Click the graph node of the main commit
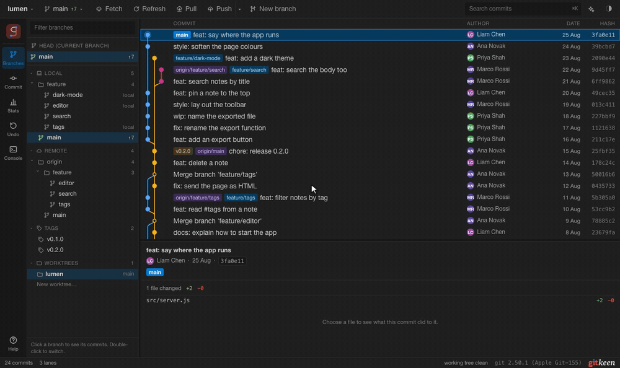Viewport: 620px width, 368px height. click(x=148, y=35)
